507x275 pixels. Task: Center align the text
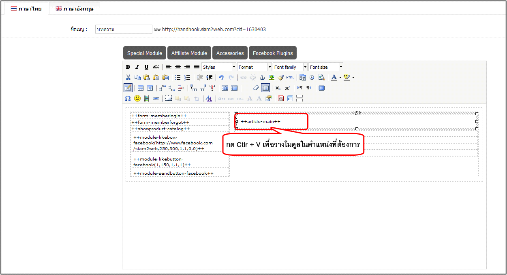(178, 67)
